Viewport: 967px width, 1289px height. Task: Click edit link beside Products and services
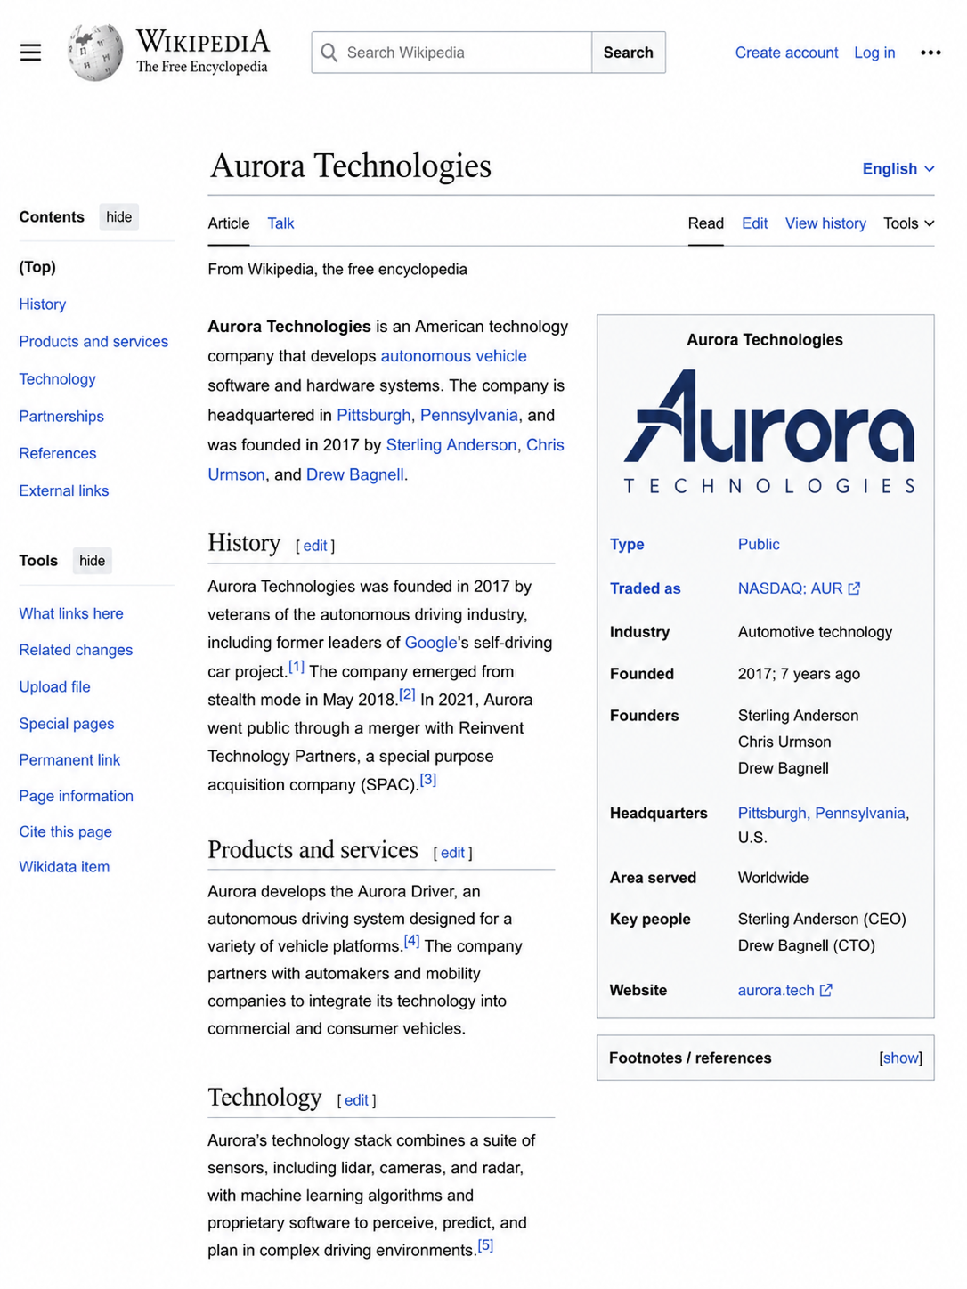tap(452, 853)
